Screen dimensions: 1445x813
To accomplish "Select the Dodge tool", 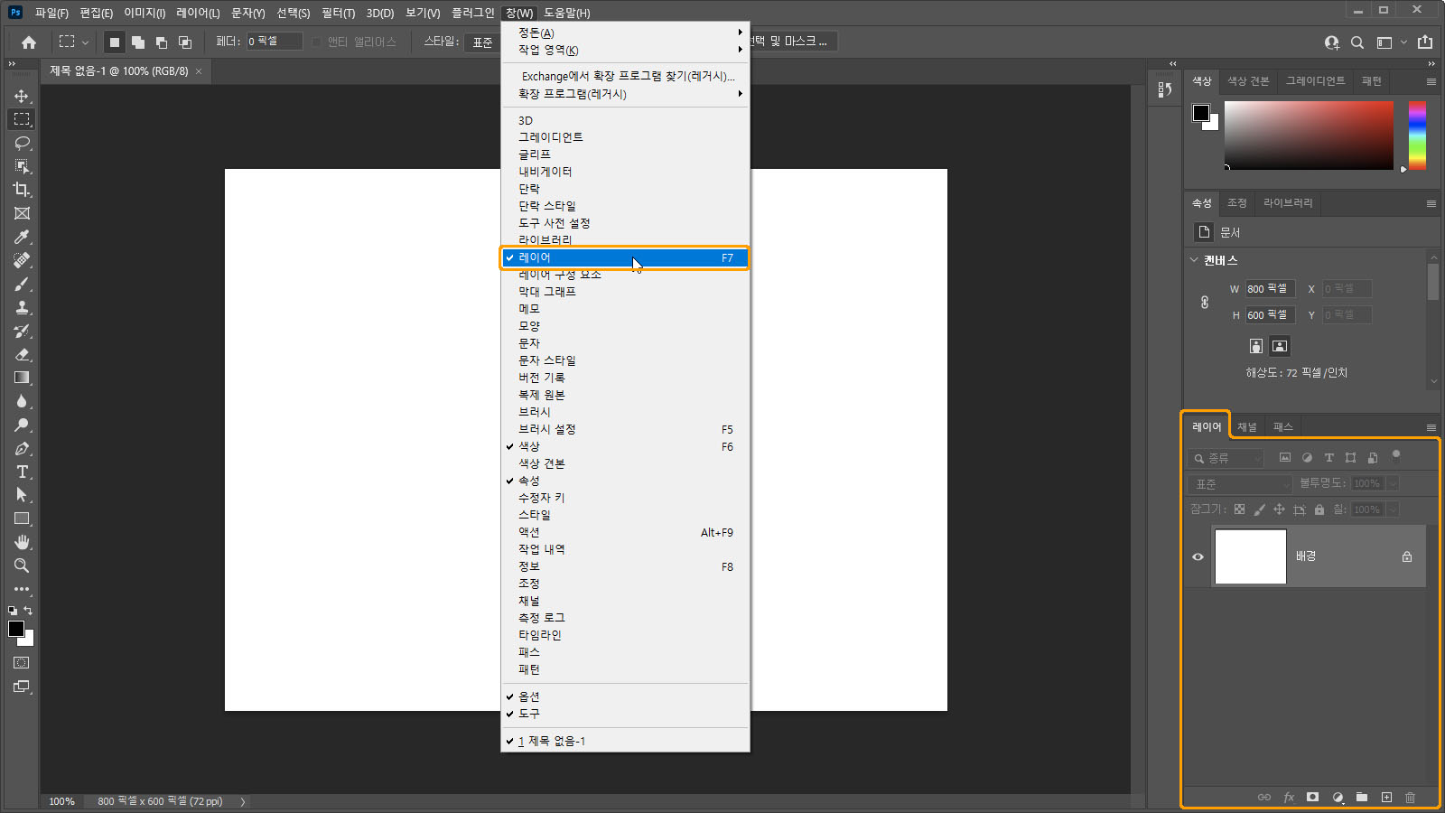I will (22, 425).
